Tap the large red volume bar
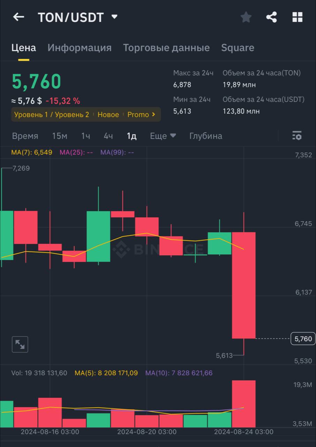316x447 pixels. (x=244, y=404)
